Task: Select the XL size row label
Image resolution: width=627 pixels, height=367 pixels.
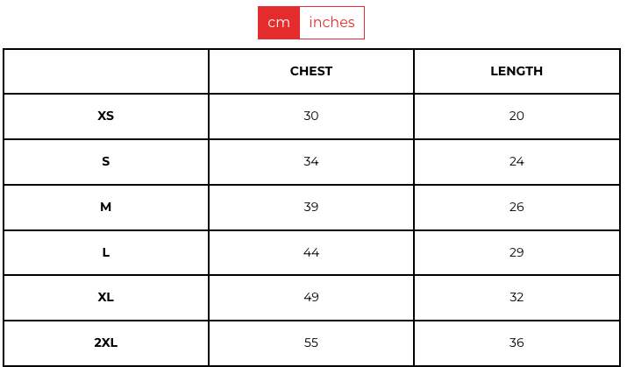Action: 106,297
